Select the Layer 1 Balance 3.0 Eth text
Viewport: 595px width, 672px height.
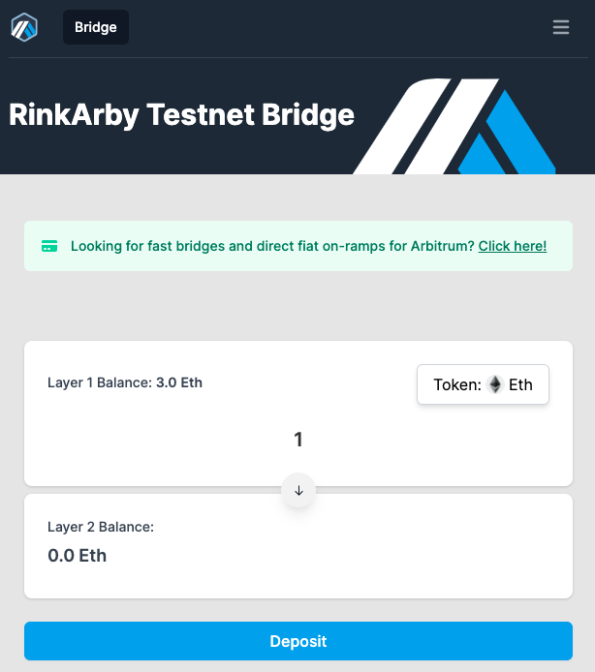click(x=125, y=382)
